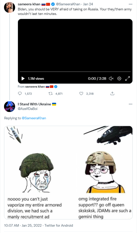Screen dimensions: 137x233
Task: Share sameera khan's tweet
Action: [112, 94]
